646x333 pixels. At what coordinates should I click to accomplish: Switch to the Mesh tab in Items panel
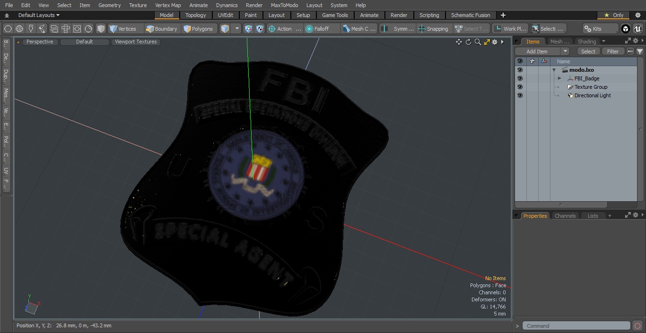click(x=560, y=42)
